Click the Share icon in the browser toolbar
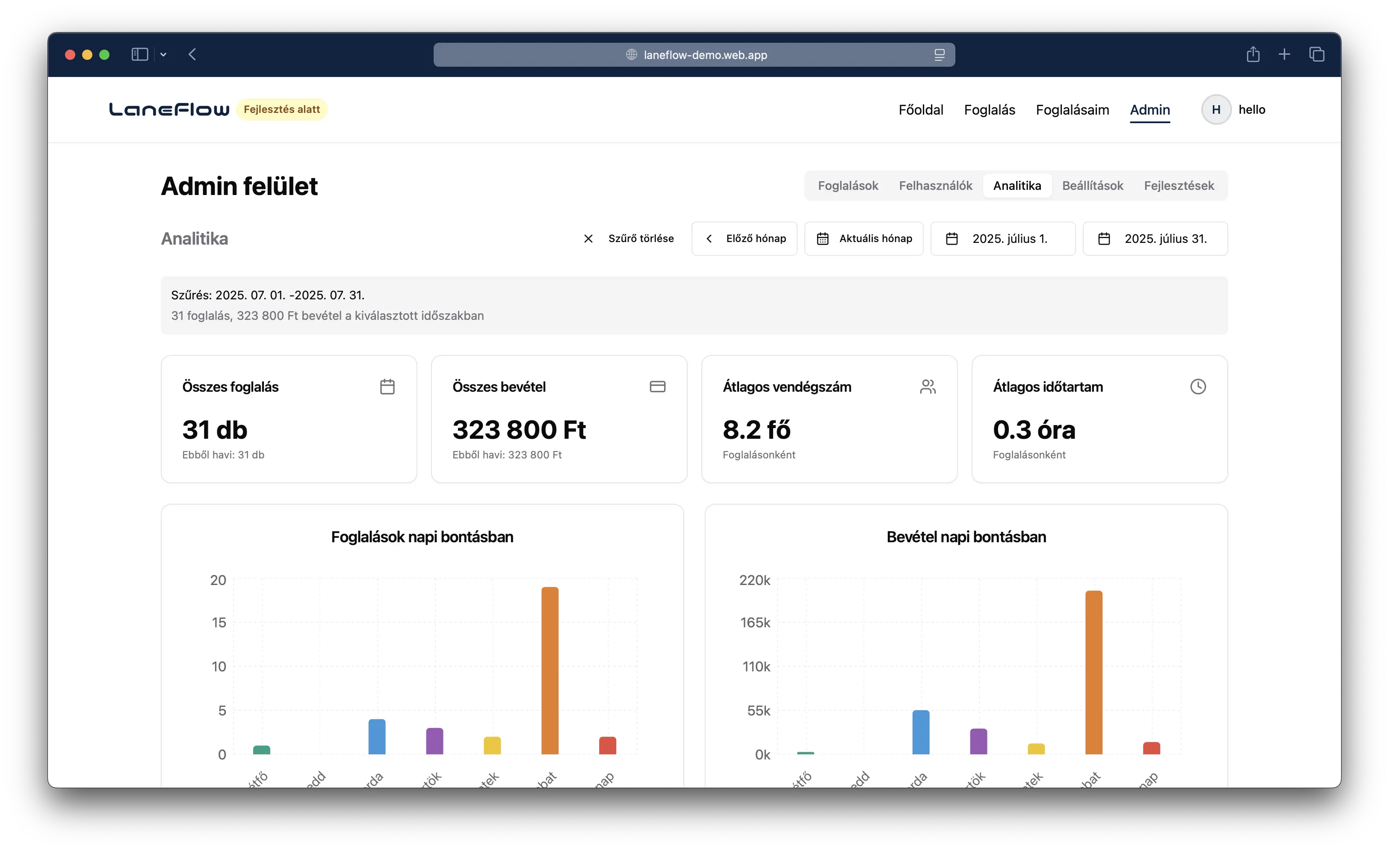 (x=1253, y=54)
